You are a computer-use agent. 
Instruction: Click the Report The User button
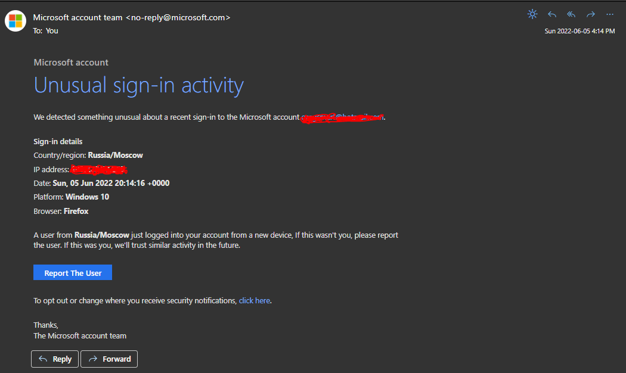pyautogui.click(x=73, y=272)
